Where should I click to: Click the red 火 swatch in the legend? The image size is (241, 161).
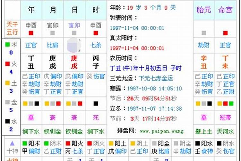point(7,64)
